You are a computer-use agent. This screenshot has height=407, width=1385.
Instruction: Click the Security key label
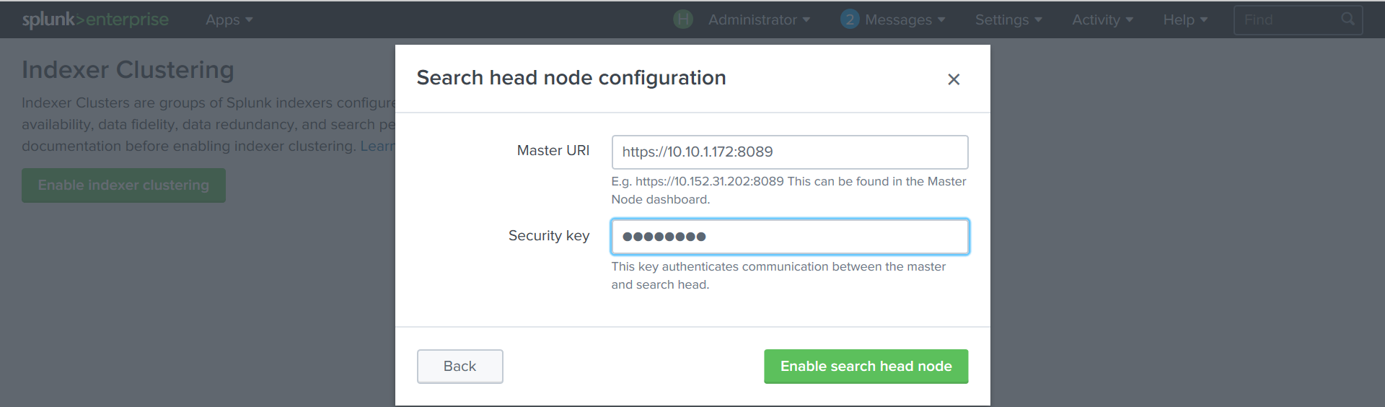pyautogui.click(x=549, y=236)
